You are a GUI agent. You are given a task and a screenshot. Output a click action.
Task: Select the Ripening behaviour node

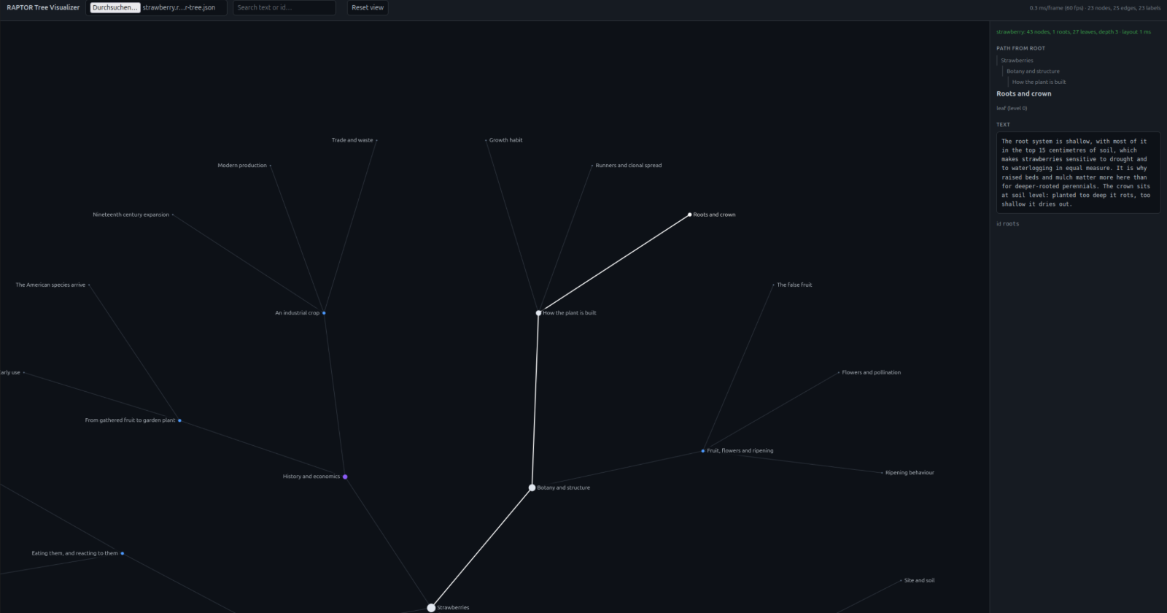pyautogui.click(x=882, y=473)
